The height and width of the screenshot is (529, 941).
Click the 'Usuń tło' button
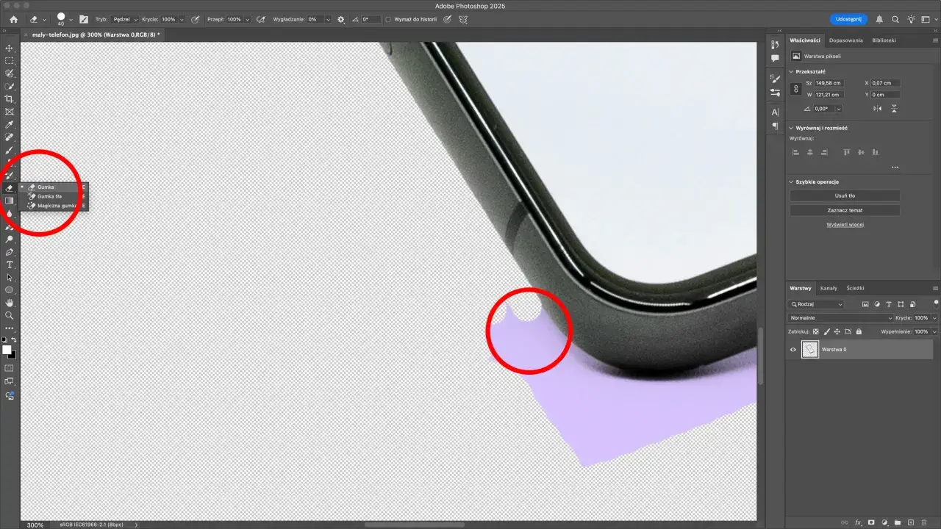(845, 196)
